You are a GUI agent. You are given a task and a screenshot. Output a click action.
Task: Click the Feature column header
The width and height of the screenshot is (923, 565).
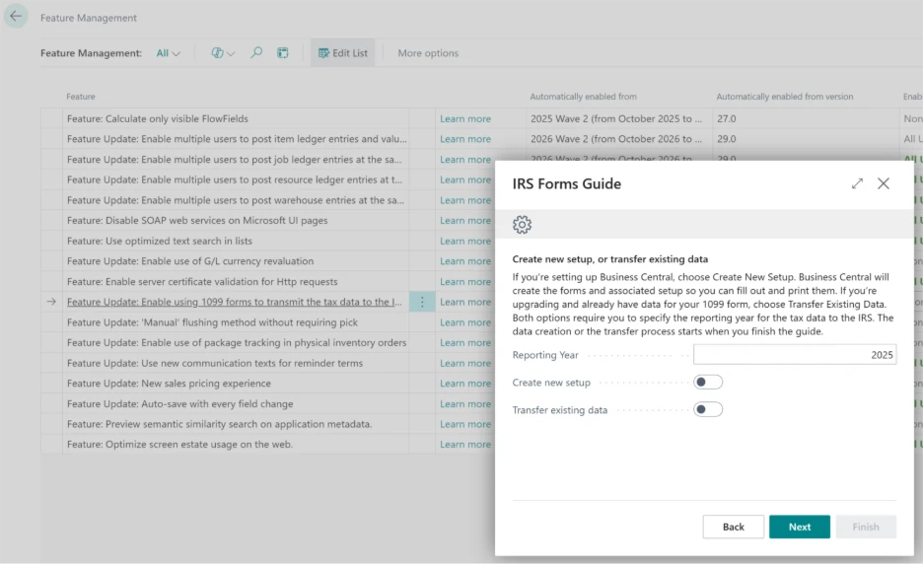[81, 97]
